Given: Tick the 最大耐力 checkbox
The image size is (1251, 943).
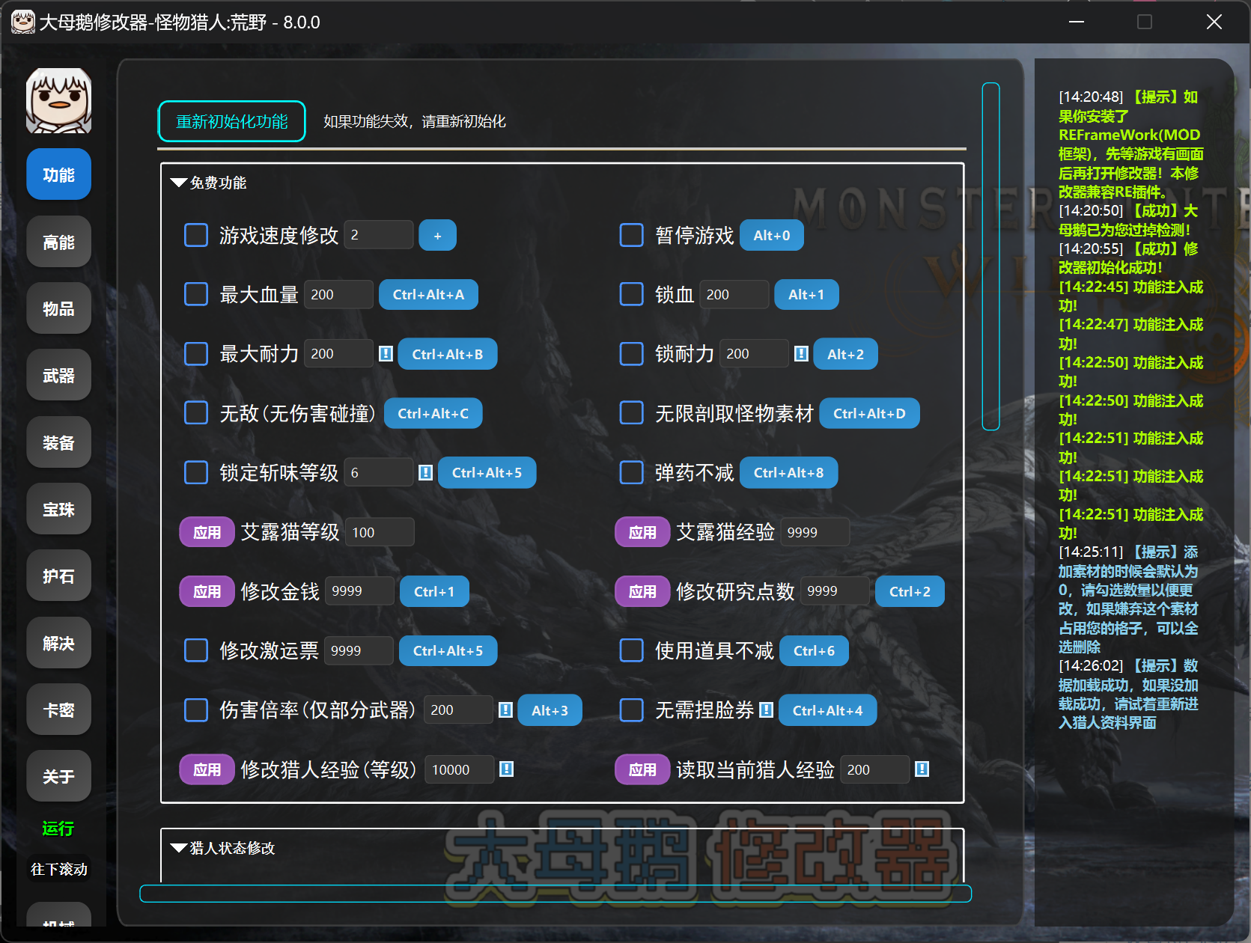Looking at the screenshot, I should [196, 353].
